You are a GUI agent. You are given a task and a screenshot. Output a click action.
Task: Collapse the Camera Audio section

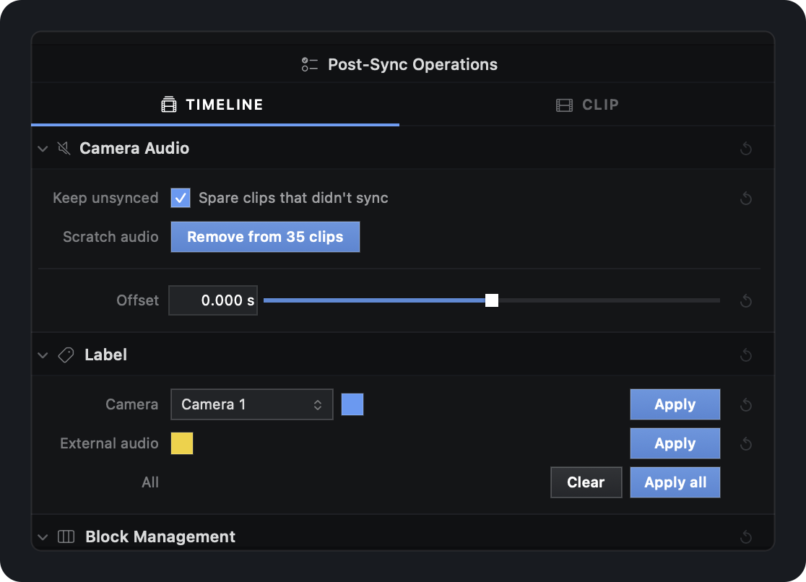click(43, 149)
